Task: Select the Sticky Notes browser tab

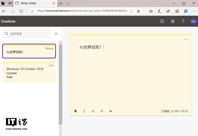Action: pos(35,3)
